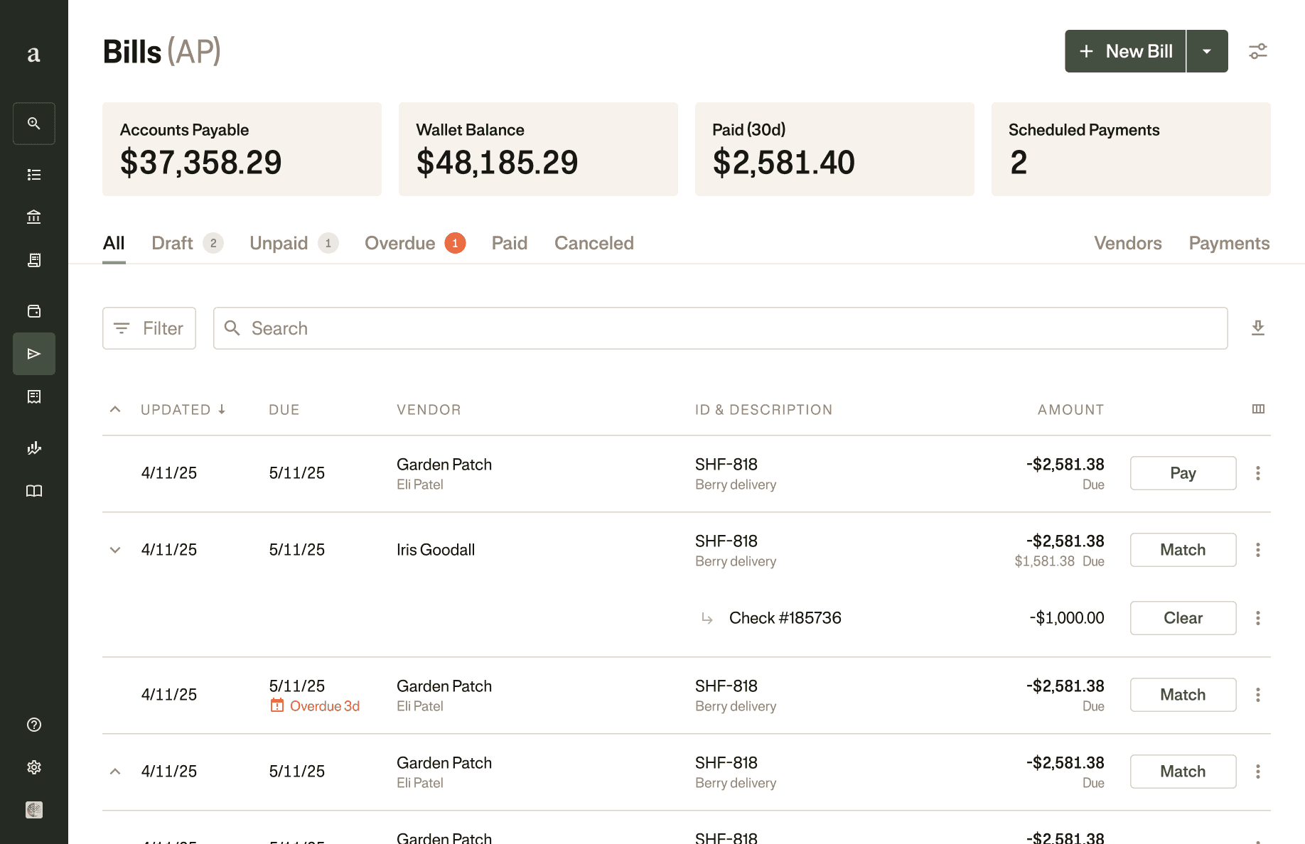
Task: Open the banking section in the sidebar
Action: tap(34, 217)
